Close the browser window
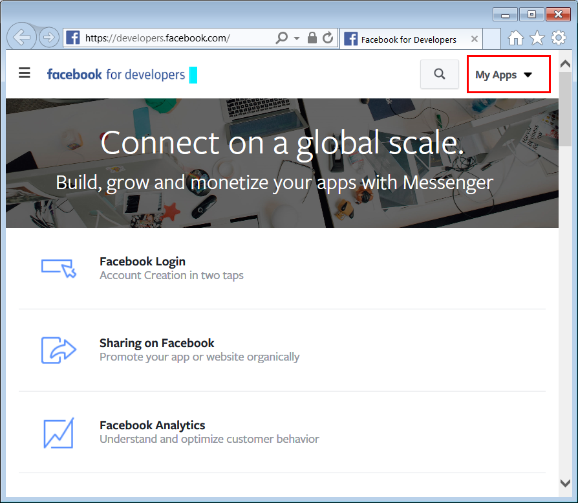The image size is (578, 503). click(559, 15)
